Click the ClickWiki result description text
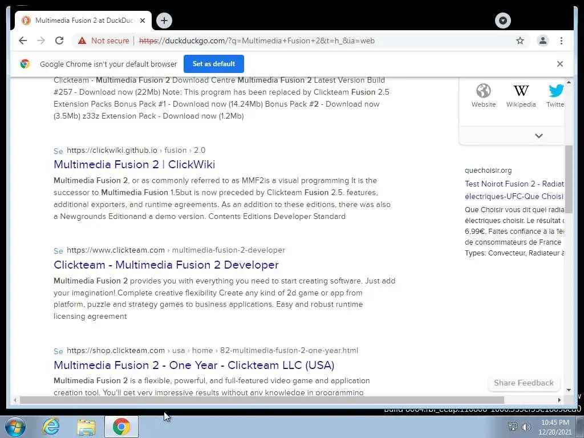This screenshot has width=584, height=438. coord(222,198)
